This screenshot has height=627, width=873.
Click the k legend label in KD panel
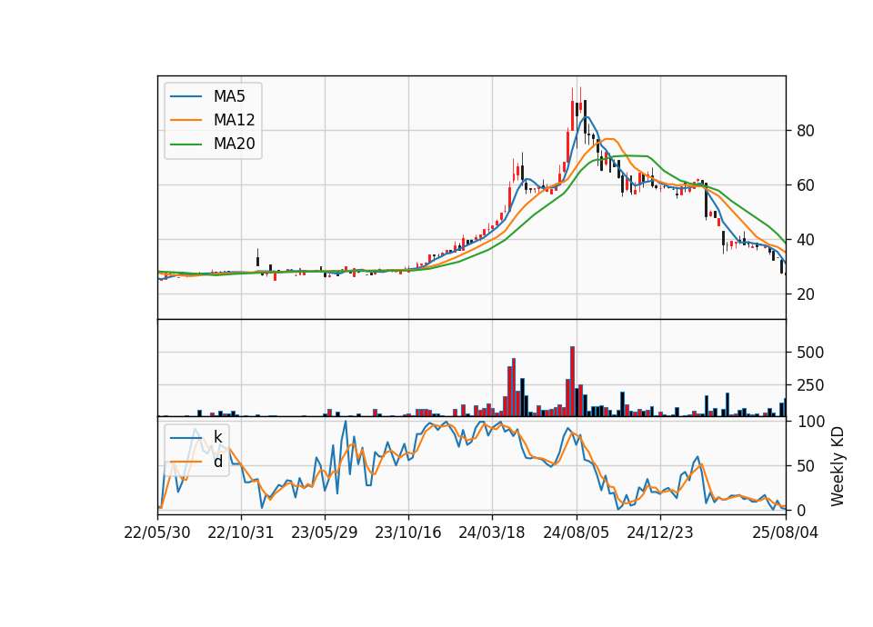pyautogui.click(x=217, y=438)
